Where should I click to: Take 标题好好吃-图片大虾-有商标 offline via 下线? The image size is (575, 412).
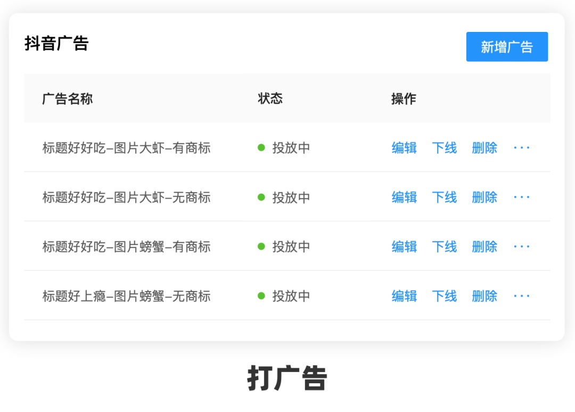point(445,148)
